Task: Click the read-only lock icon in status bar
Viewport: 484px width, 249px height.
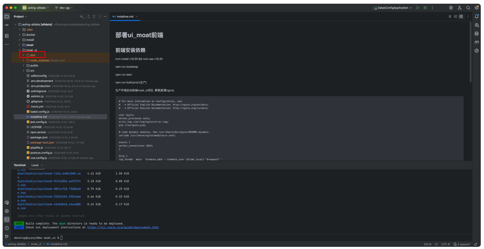Action: pyautogui.click(x=475, y=244)
